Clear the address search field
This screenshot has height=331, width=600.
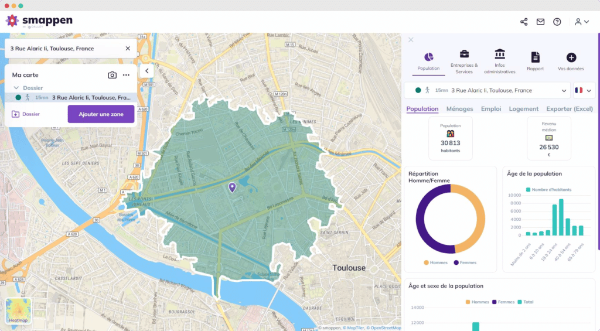pos(128,49)
